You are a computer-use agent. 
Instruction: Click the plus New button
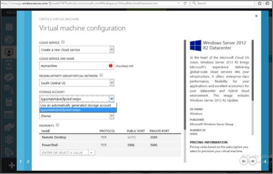(x=12, y=165)
